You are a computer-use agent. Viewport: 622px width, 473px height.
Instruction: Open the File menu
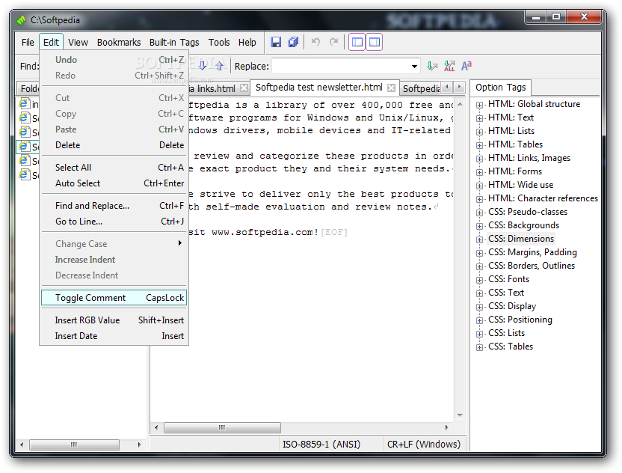(28, 43)
